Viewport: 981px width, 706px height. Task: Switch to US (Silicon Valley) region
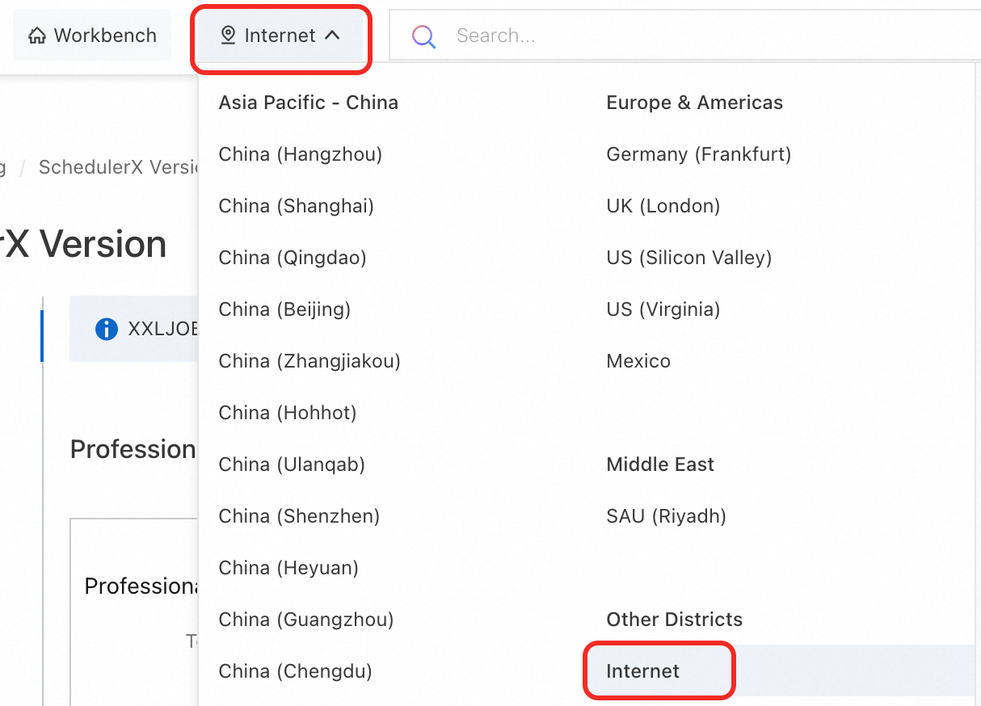coord(688,257)
